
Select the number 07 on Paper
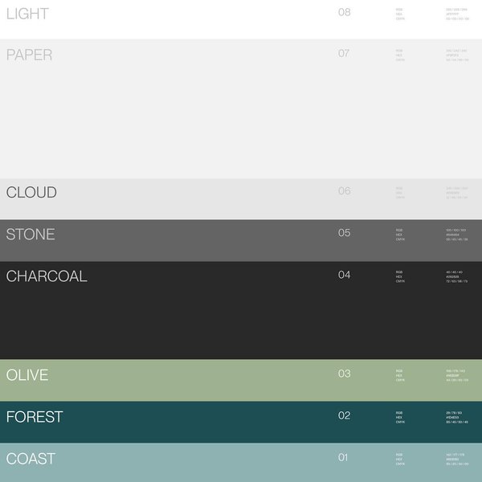344,53
